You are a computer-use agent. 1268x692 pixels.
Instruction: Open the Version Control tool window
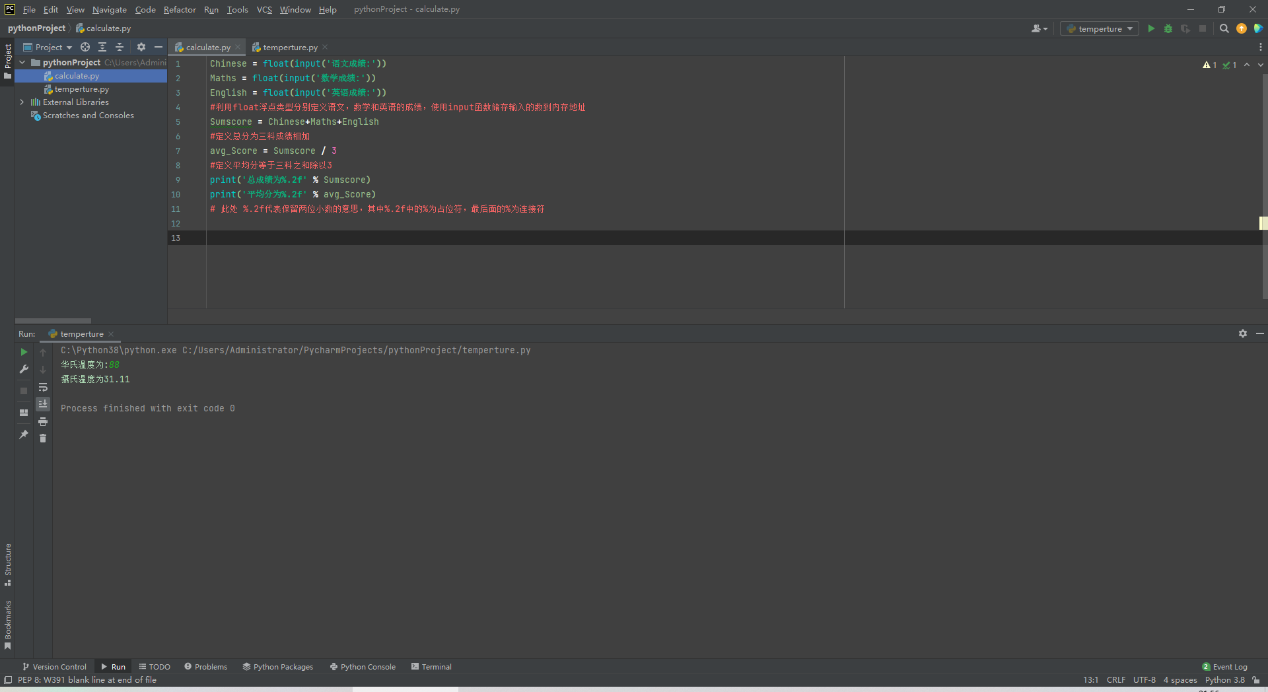point(54,666)
